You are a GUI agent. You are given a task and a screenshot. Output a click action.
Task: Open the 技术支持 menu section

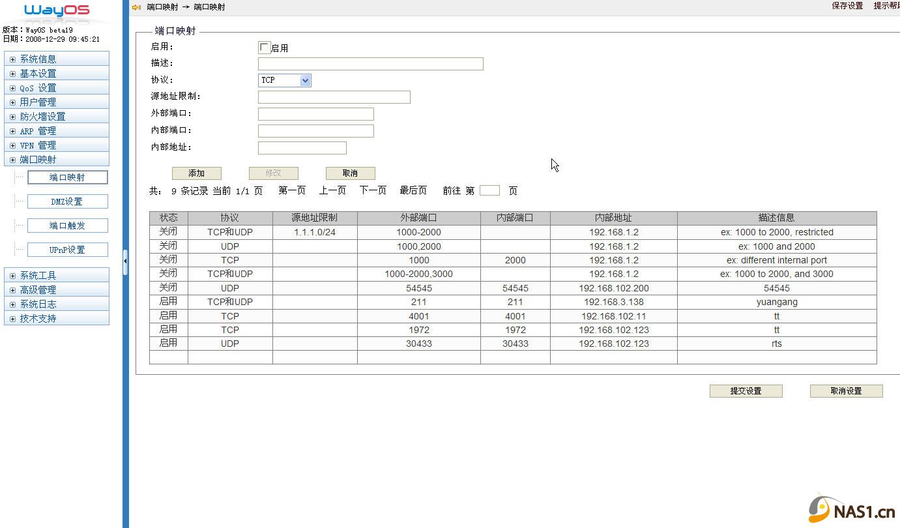[57, 318]
